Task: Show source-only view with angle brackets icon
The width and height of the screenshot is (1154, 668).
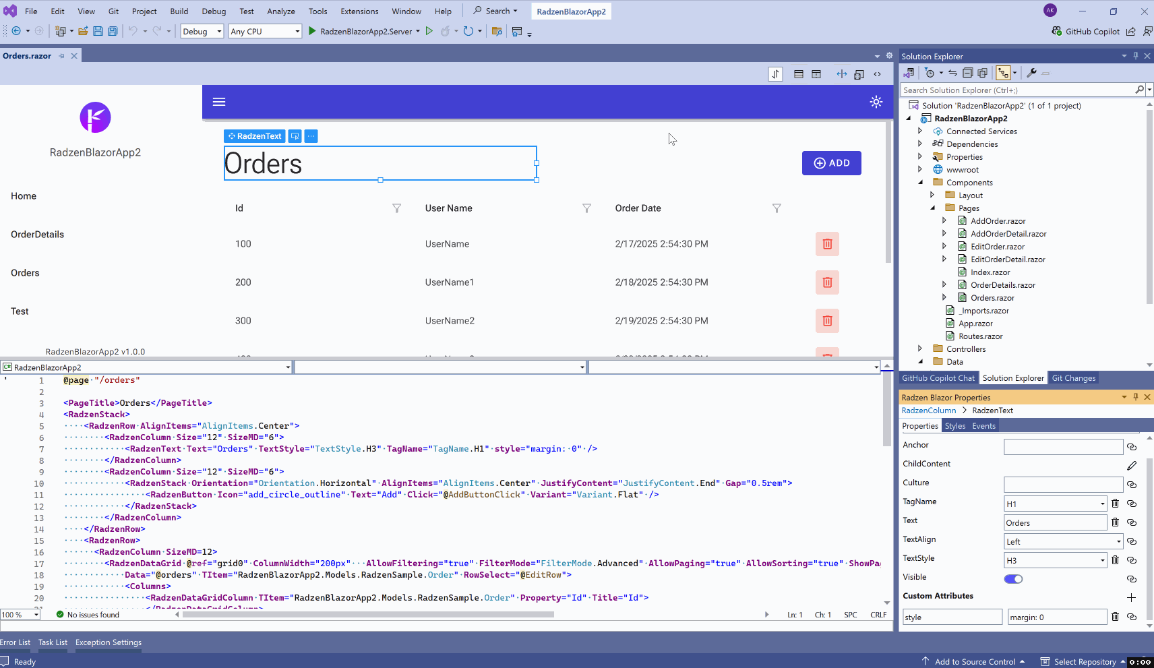Action: click(x=877, y=74)
